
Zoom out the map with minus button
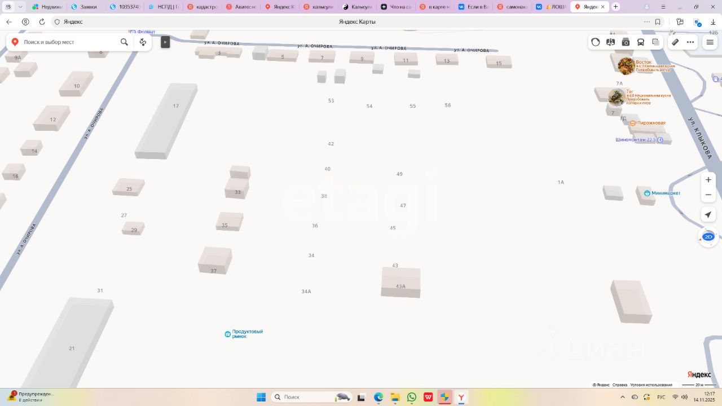pyautogui.click(x=708, y=195)
